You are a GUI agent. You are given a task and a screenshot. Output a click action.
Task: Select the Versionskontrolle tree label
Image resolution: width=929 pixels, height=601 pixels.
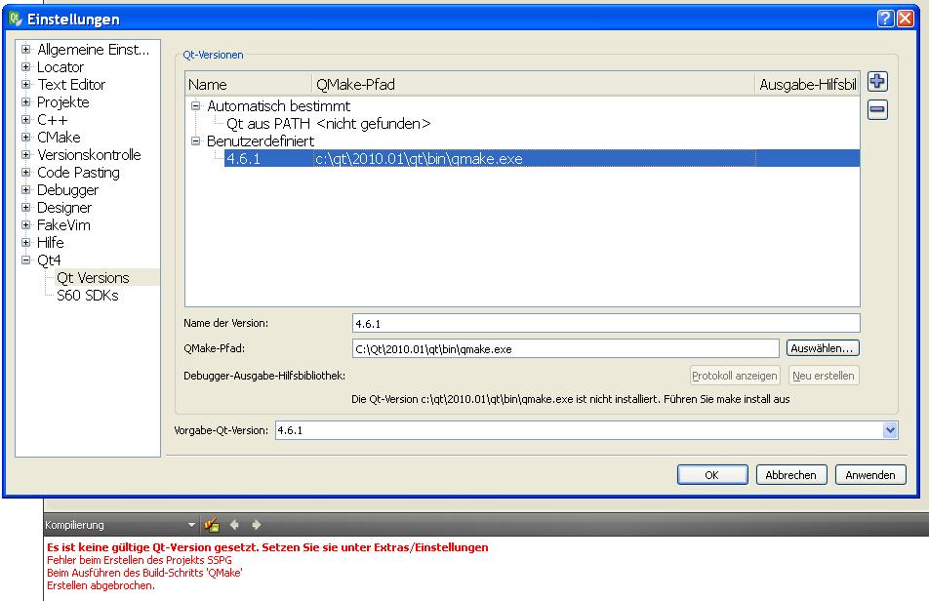coord(89,154)
